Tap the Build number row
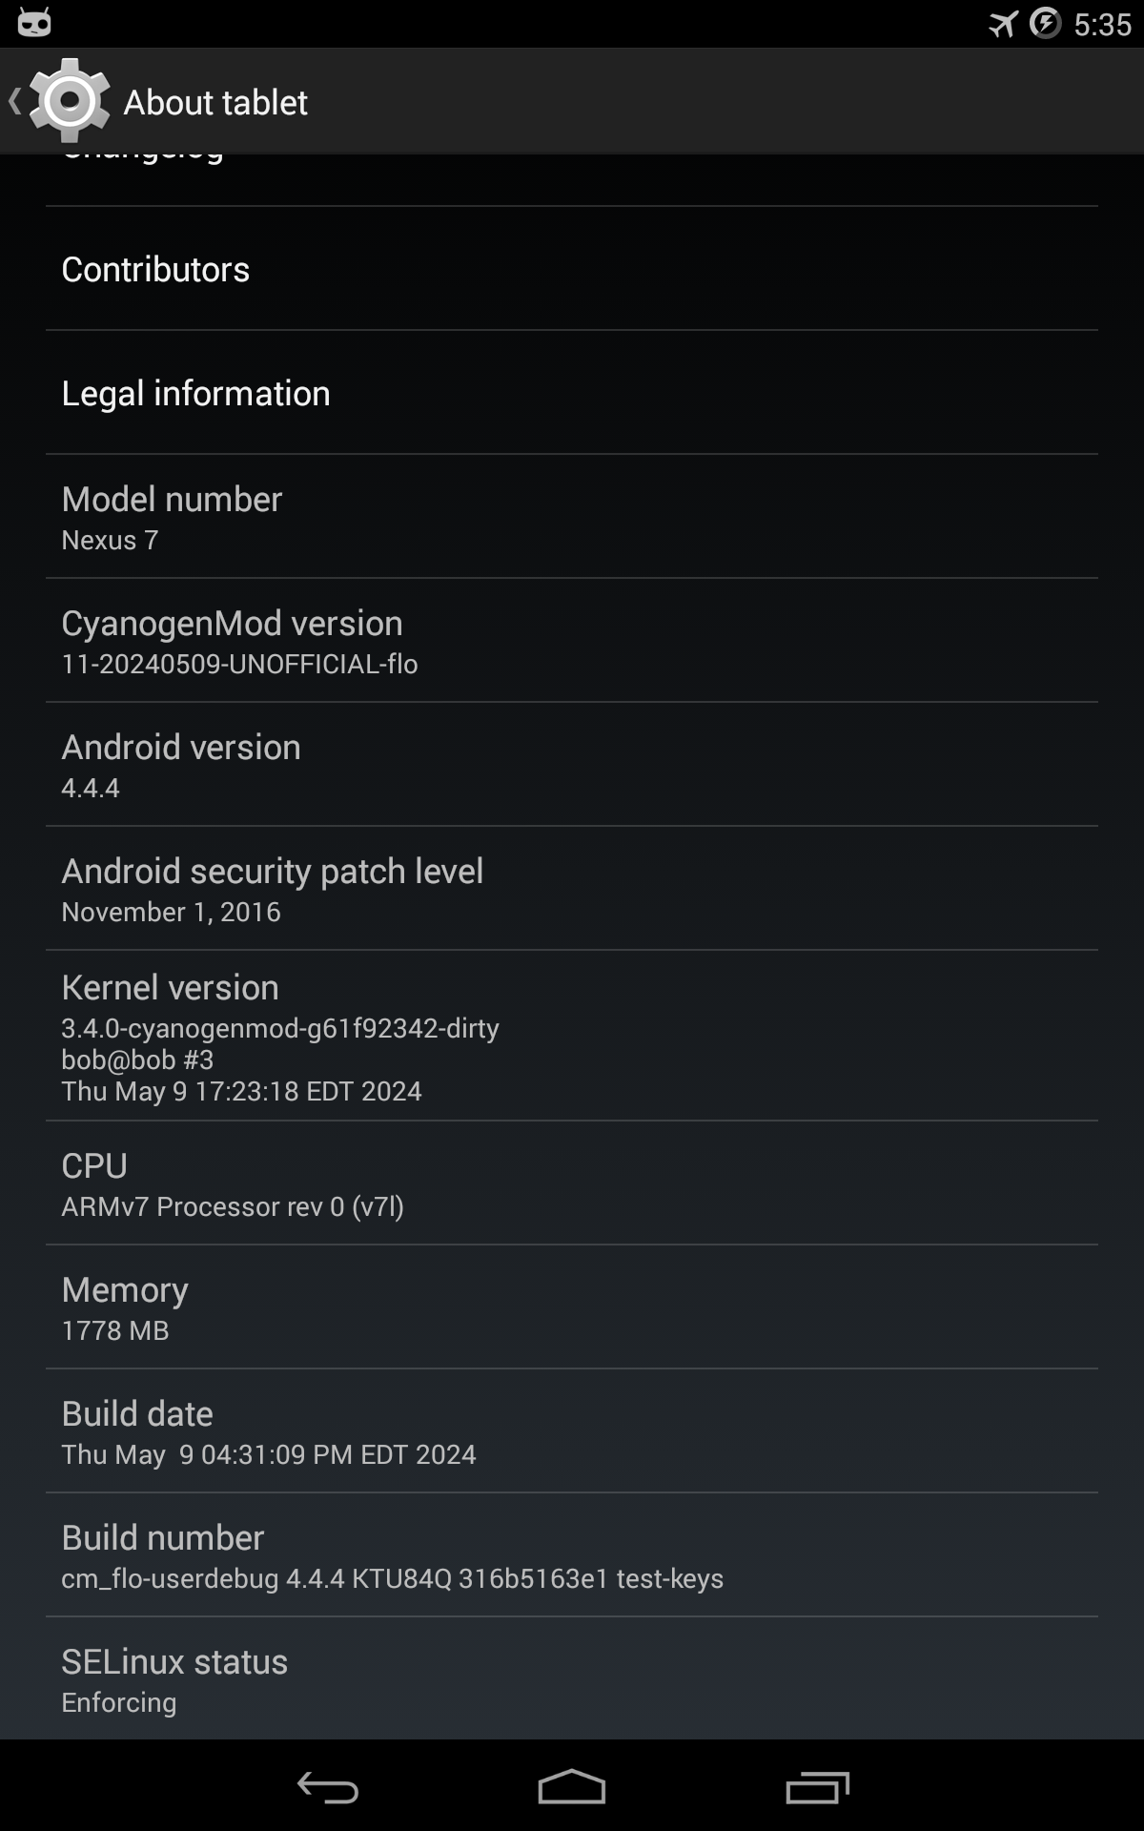Screen dimensions: 1144x1831 coord(572,1555)
